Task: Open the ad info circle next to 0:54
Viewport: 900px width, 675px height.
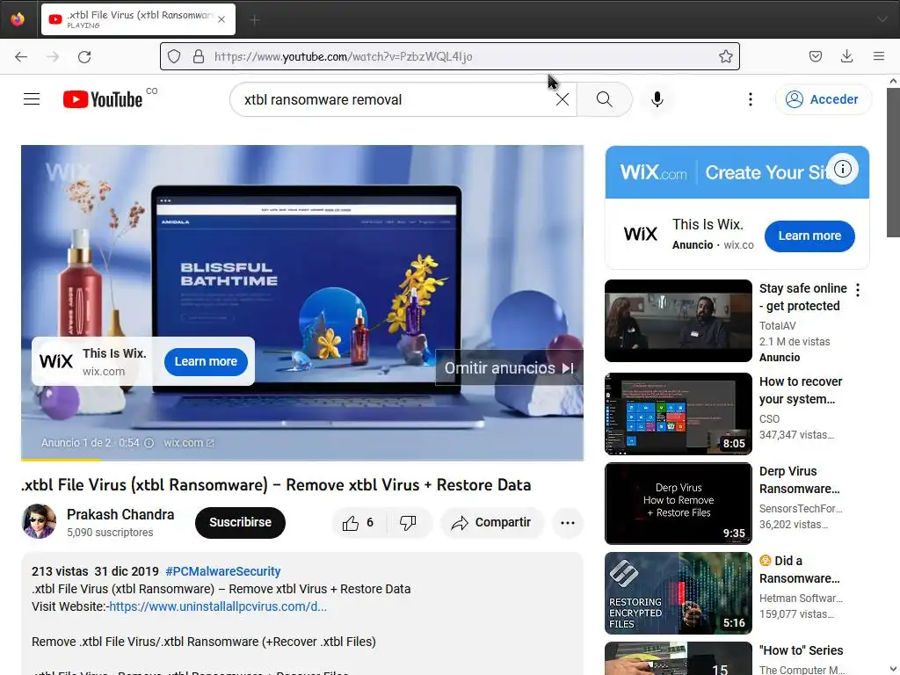Action: (x=149, y=443)
